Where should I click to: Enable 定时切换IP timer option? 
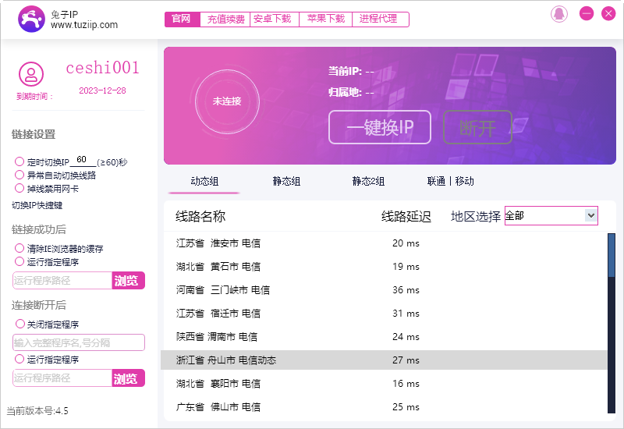pyautogui.click(x=19, y=161)
